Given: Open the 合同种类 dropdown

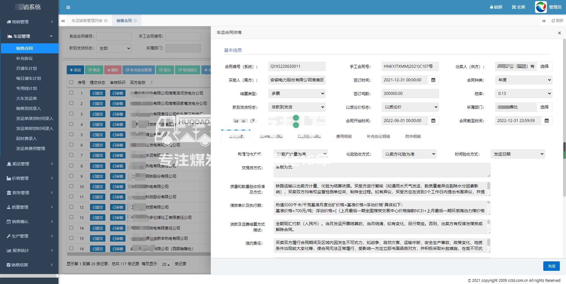Looking at the screenshot, I should point(523,80).
